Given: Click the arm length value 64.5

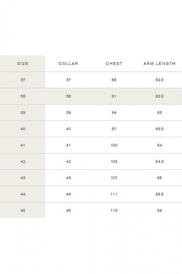Looking at the screenshot, I should pos(160,162).
